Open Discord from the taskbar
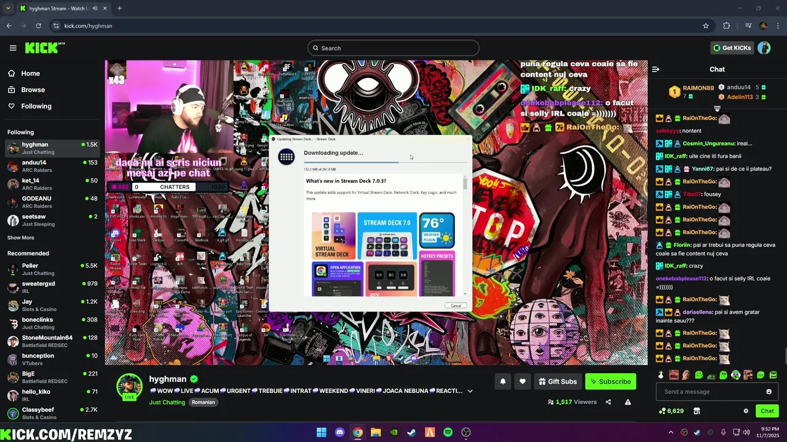The width and height of the screenshot is (787, 442). click(x=339, y=432)
